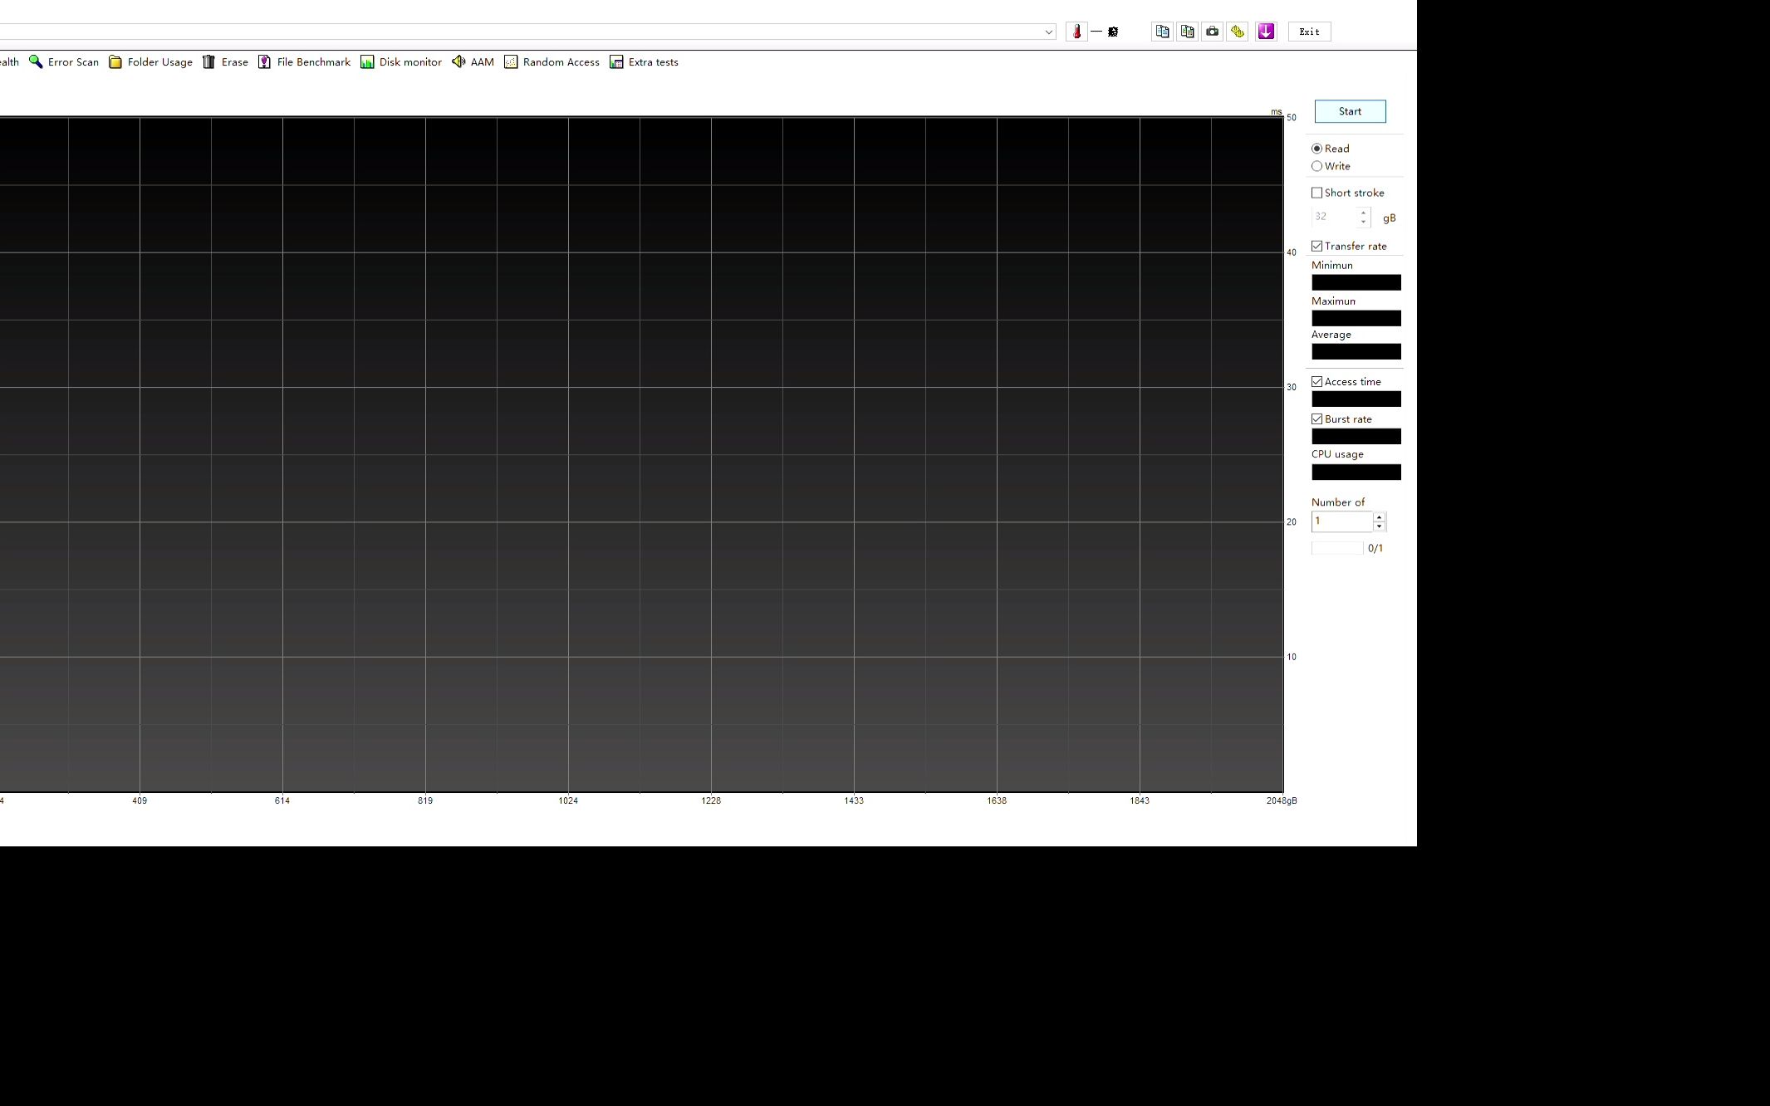Switch to the Random Access tab
This screenshot has width=1770, height=1106.
552,62
